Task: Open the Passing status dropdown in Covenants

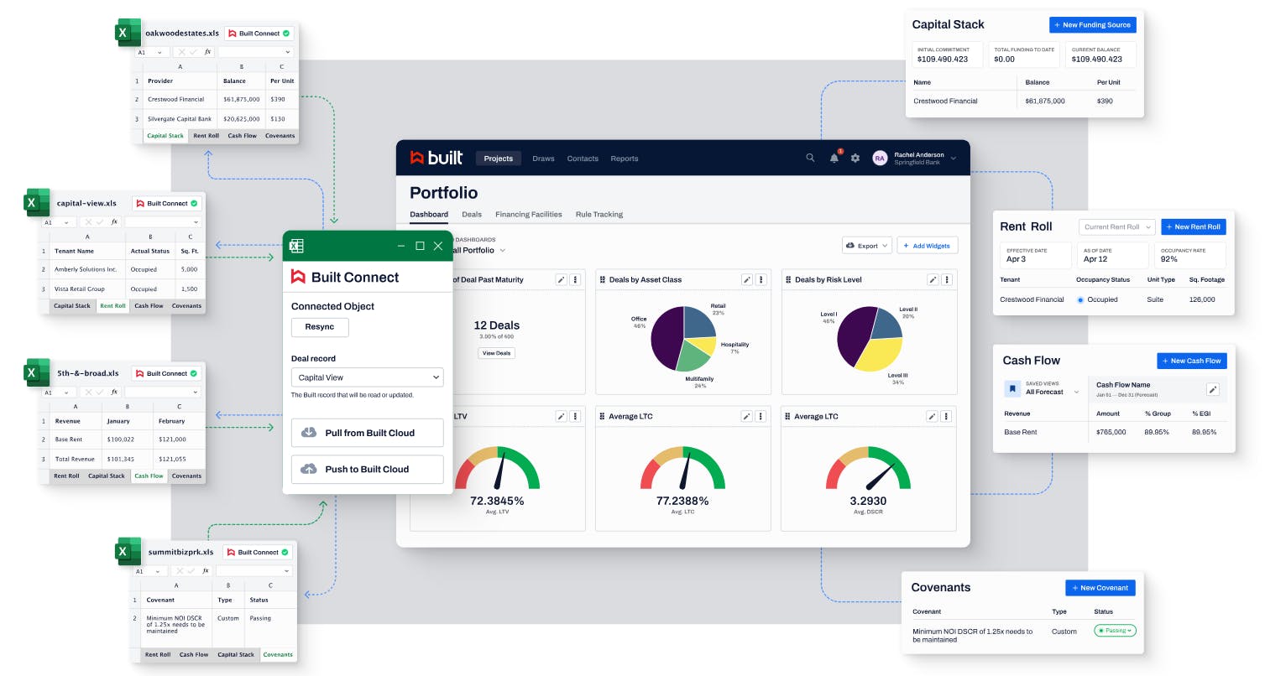Action: click(1115, 630)
